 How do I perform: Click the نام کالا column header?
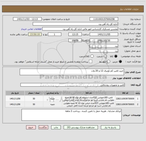click(x=89, y=93)
